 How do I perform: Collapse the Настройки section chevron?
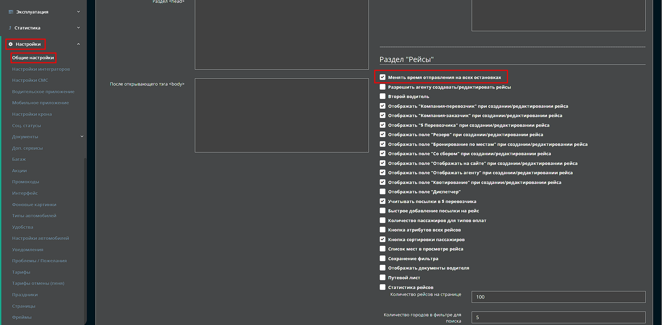(78, 44)
